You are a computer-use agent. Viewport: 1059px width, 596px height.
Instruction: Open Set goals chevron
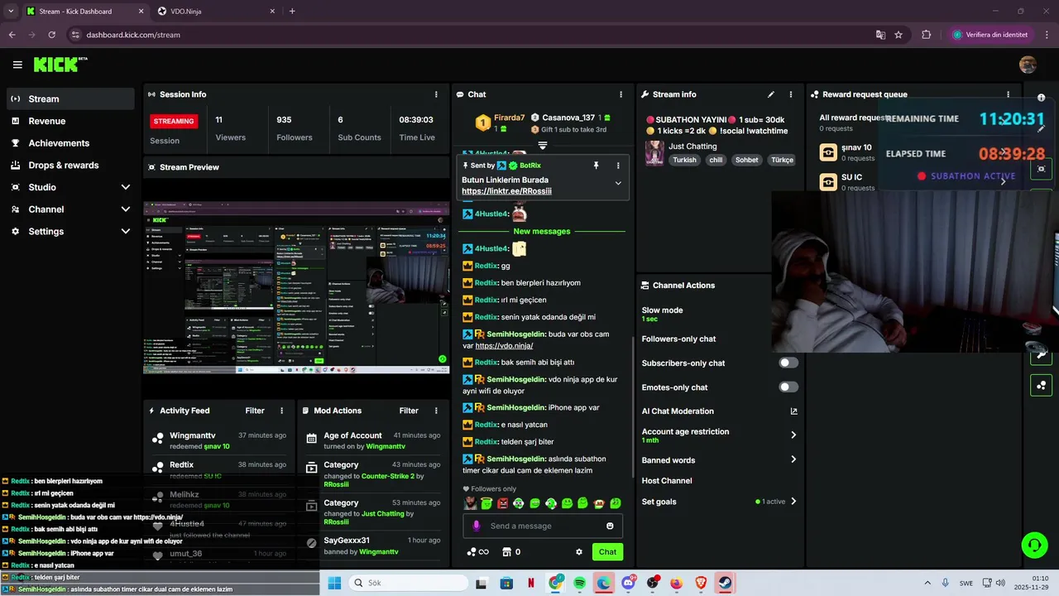pyautogui.click(x=793, y=501)
